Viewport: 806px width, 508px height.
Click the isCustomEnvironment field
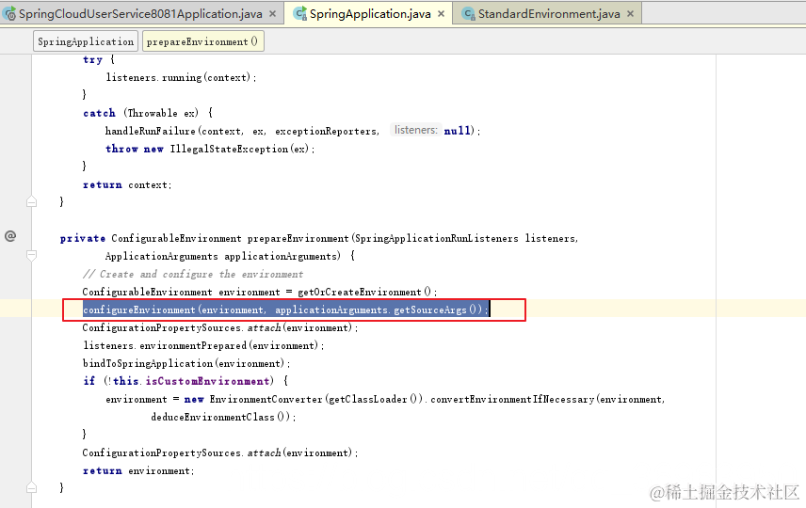pyautogui.click(x=207, y=381)
